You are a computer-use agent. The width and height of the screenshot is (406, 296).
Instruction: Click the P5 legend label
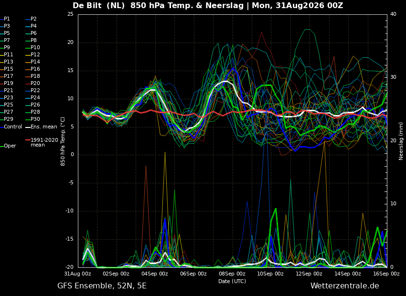coord(7,33)
